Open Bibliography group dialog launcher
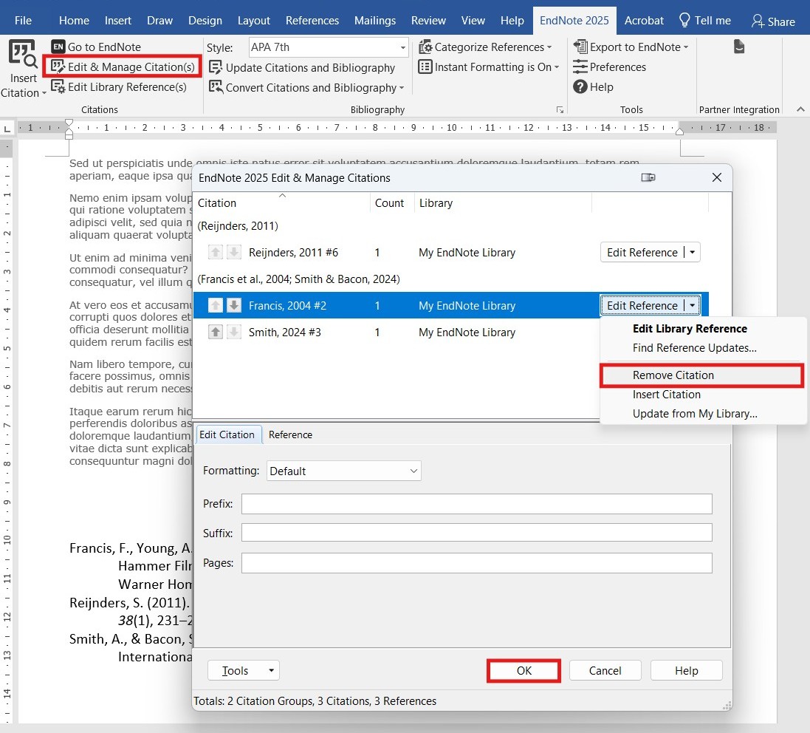 coord(560,109)
